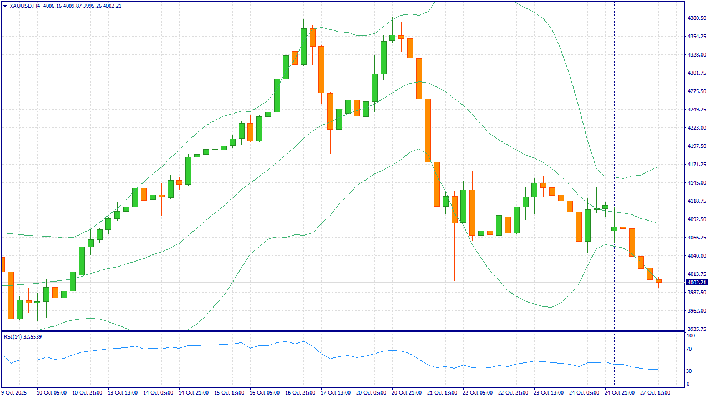Click the 4145.00 price level on the scale
710x399 pixels.
696,183
